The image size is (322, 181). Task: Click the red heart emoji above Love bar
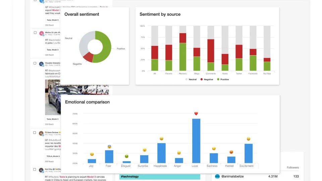pyautogui.click(x=196, y=114)
